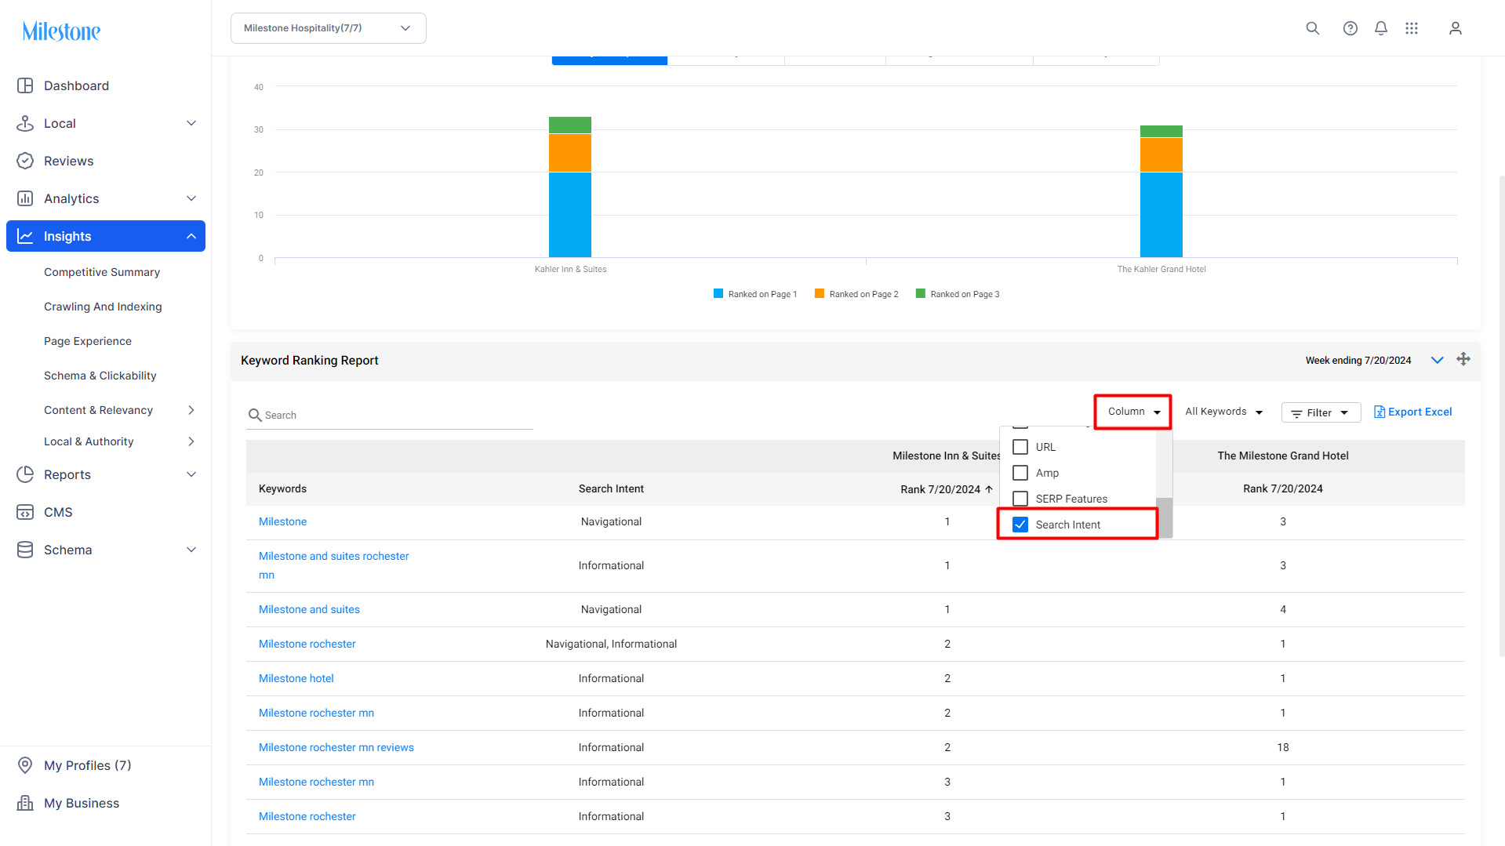Click the Analytics chart icon
The width and height of the screenshot is (1505, 846).
tap(25, 198)
